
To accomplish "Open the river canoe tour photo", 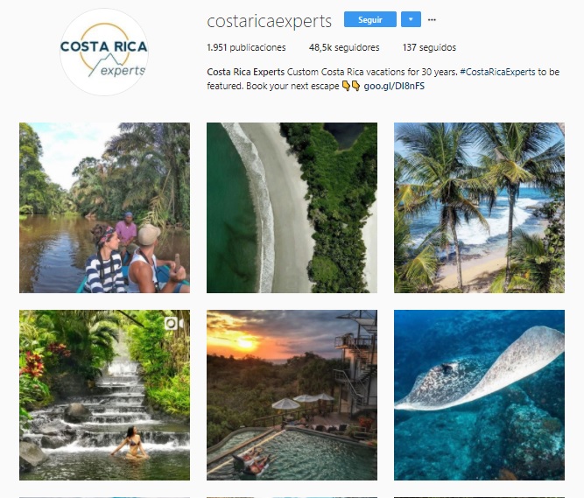I will (x=105, y=207).
